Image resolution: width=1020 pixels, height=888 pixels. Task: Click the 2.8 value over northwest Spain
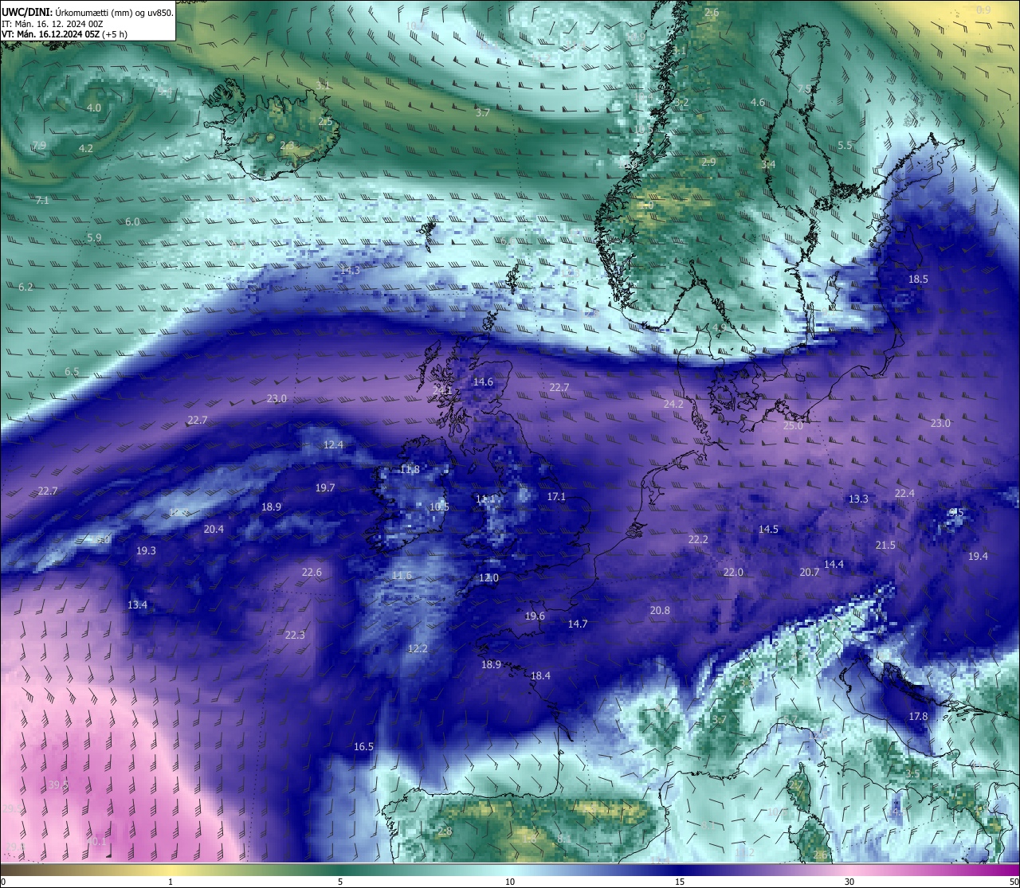point(445,831)
